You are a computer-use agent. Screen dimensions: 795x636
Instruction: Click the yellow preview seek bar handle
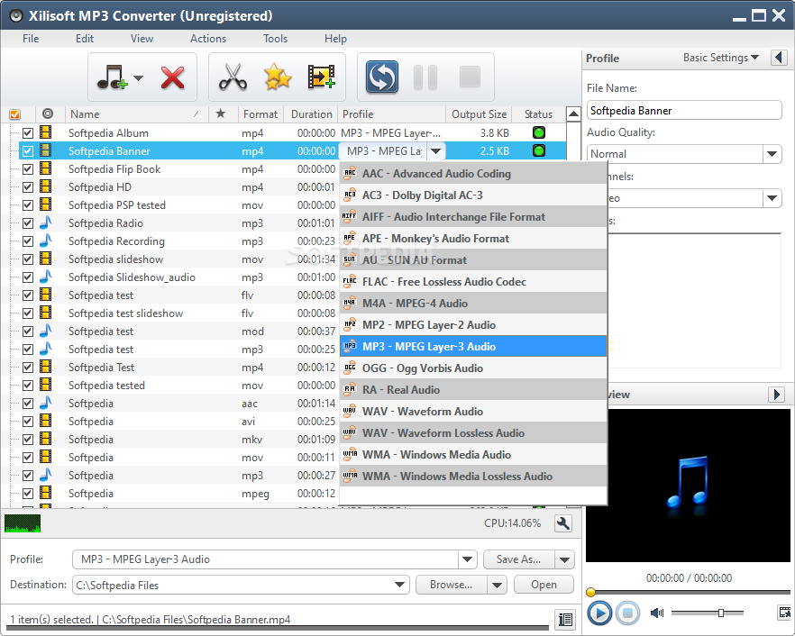(590, 592)
